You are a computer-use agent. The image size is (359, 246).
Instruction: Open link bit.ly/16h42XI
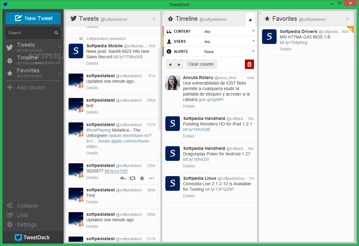pos(196,159)
